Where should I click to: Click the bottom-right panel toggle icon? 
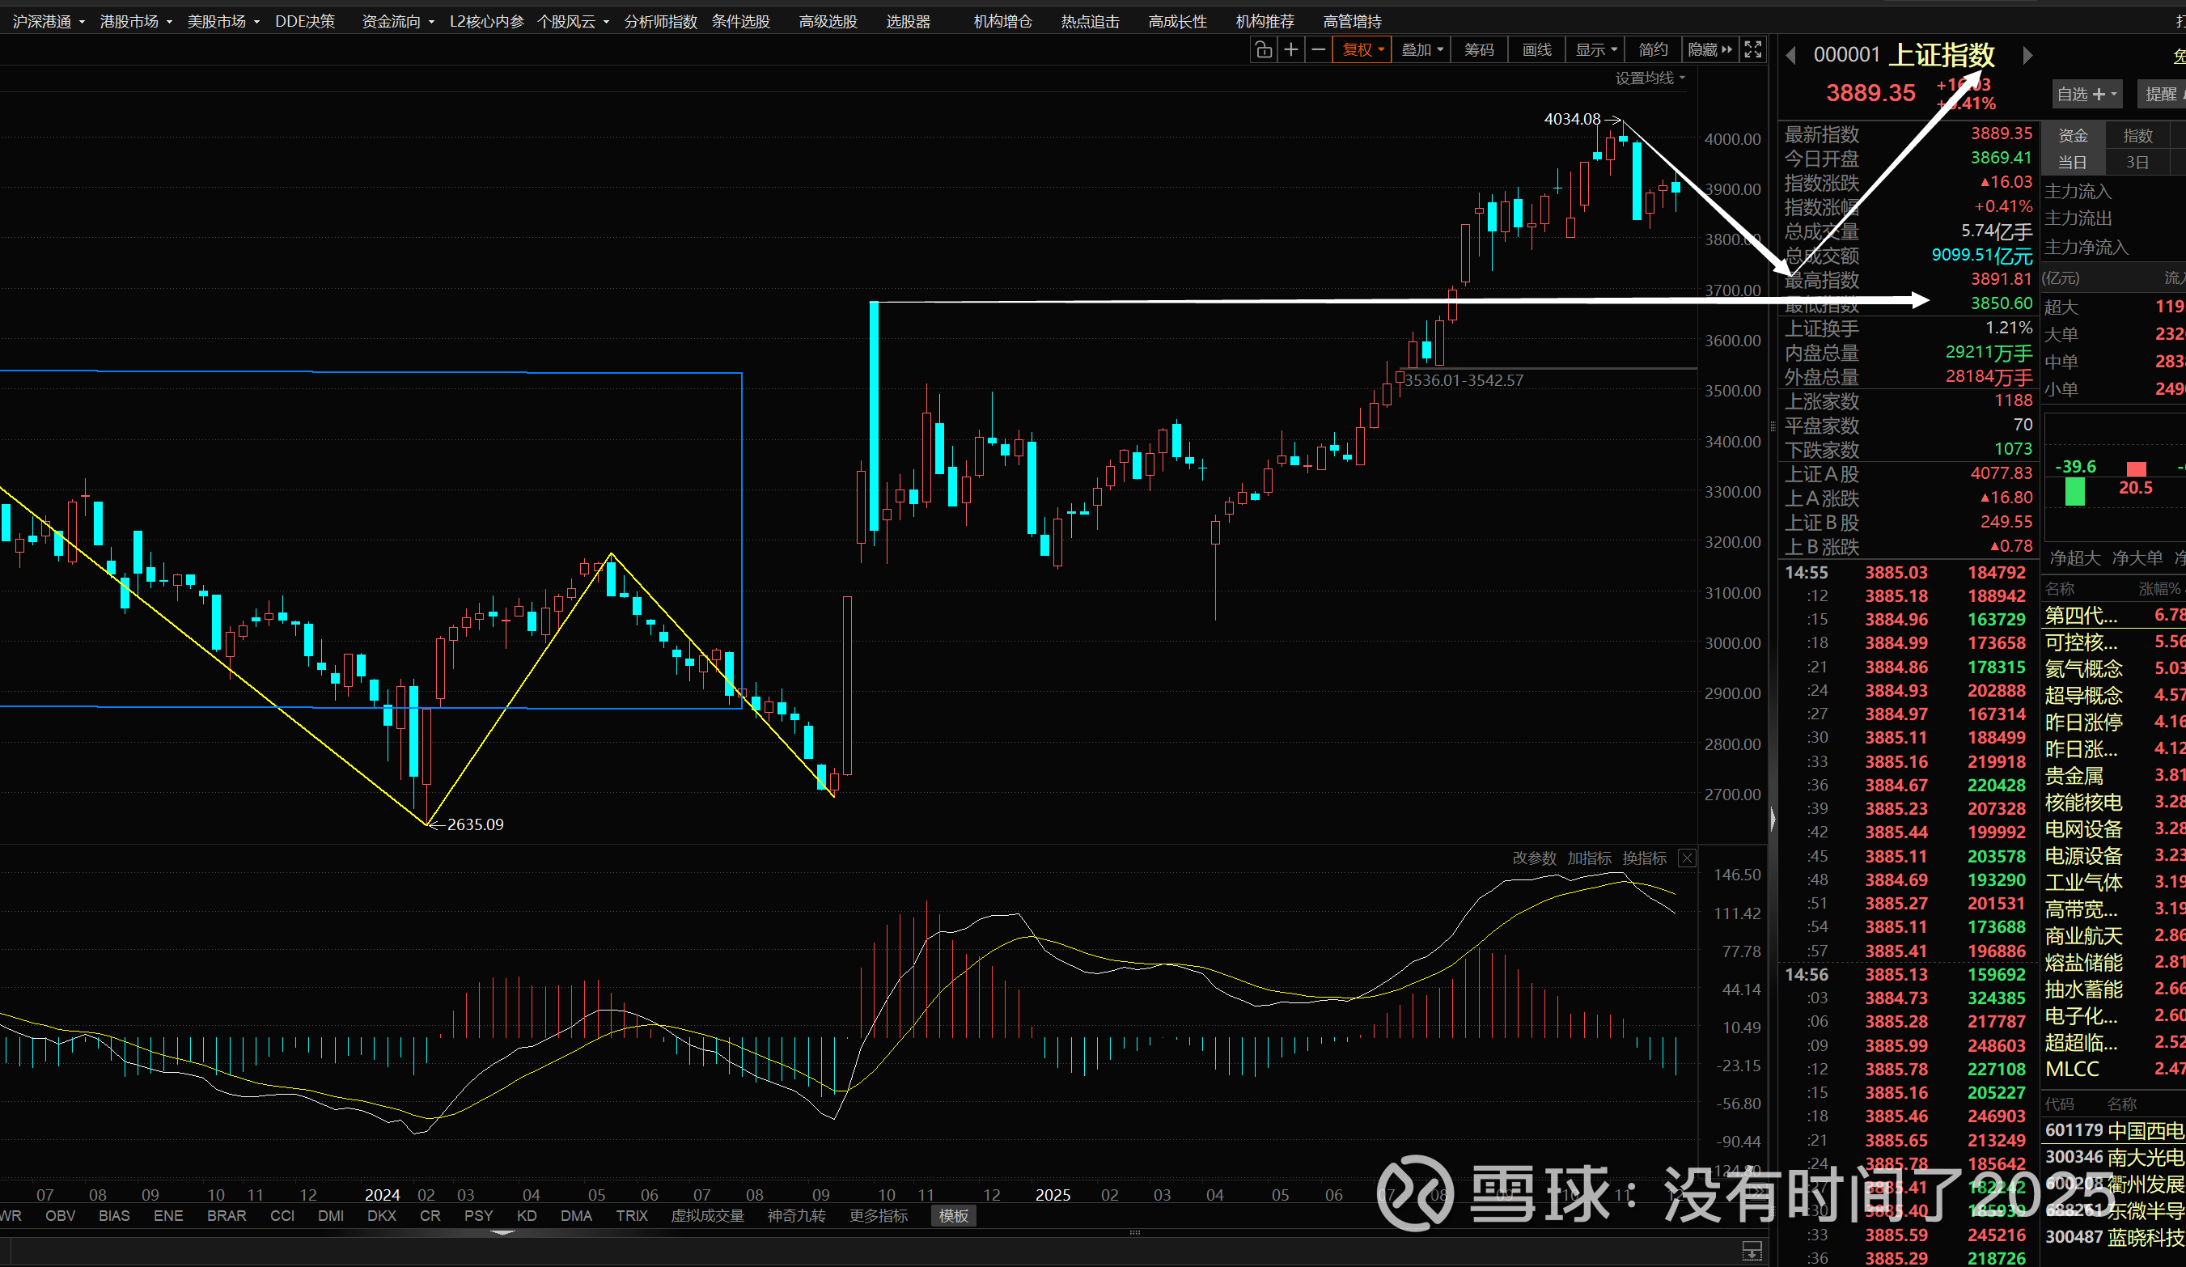coord(1752,1251)
